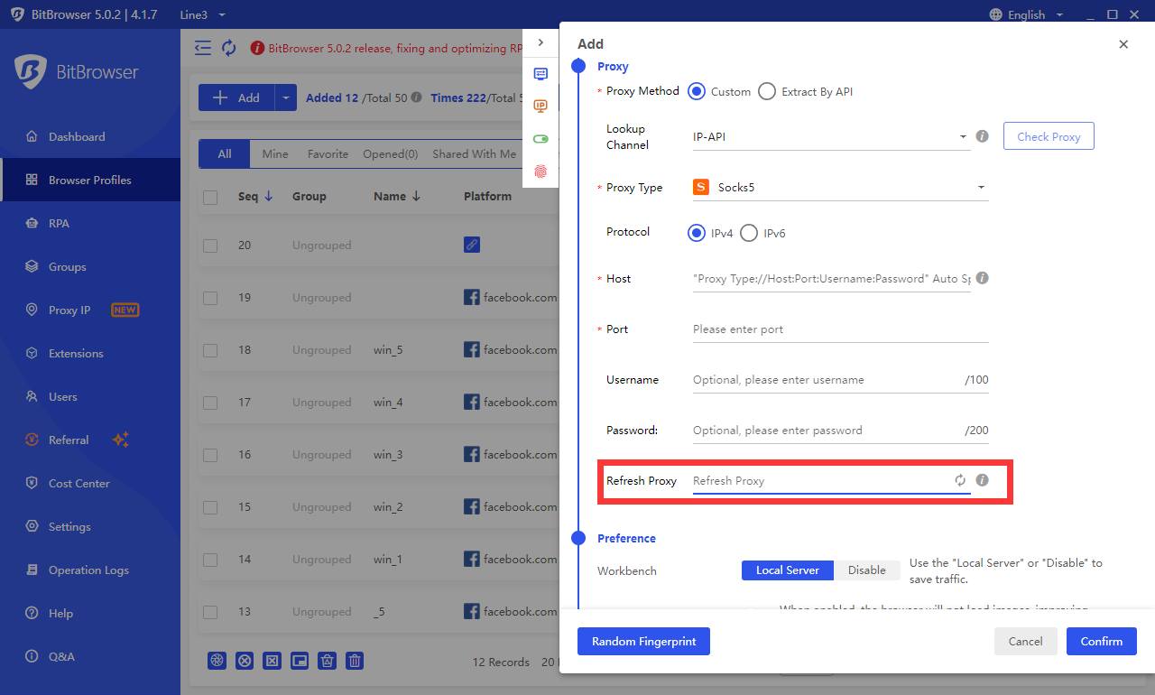
Task: Click the info icon beside Lookup Channel
Action: click(983, 136)
